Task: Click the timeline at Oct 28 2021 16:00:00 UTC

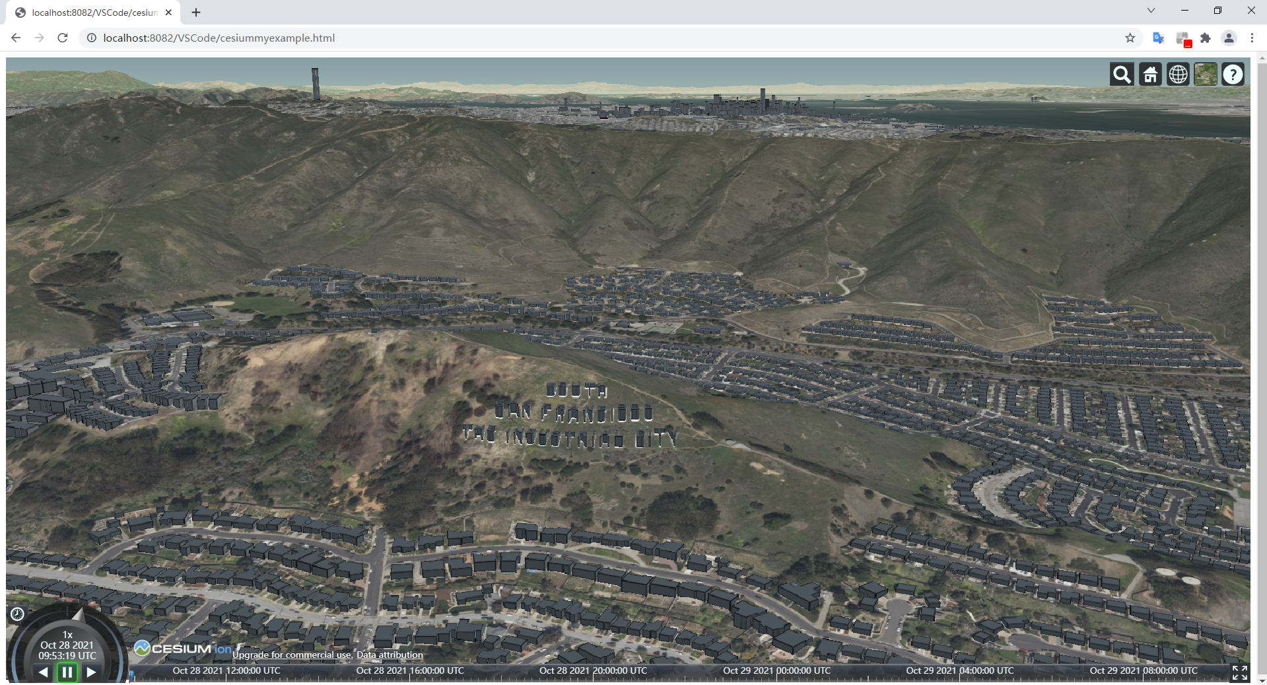Action: tap(410, 670)
